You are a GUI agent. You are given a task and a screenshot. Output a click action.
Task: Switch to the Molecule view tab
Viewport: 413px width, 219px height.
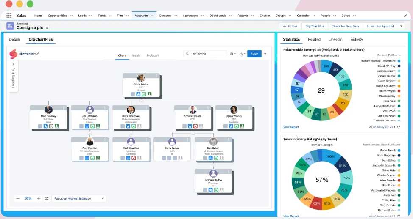pos(153,55)
